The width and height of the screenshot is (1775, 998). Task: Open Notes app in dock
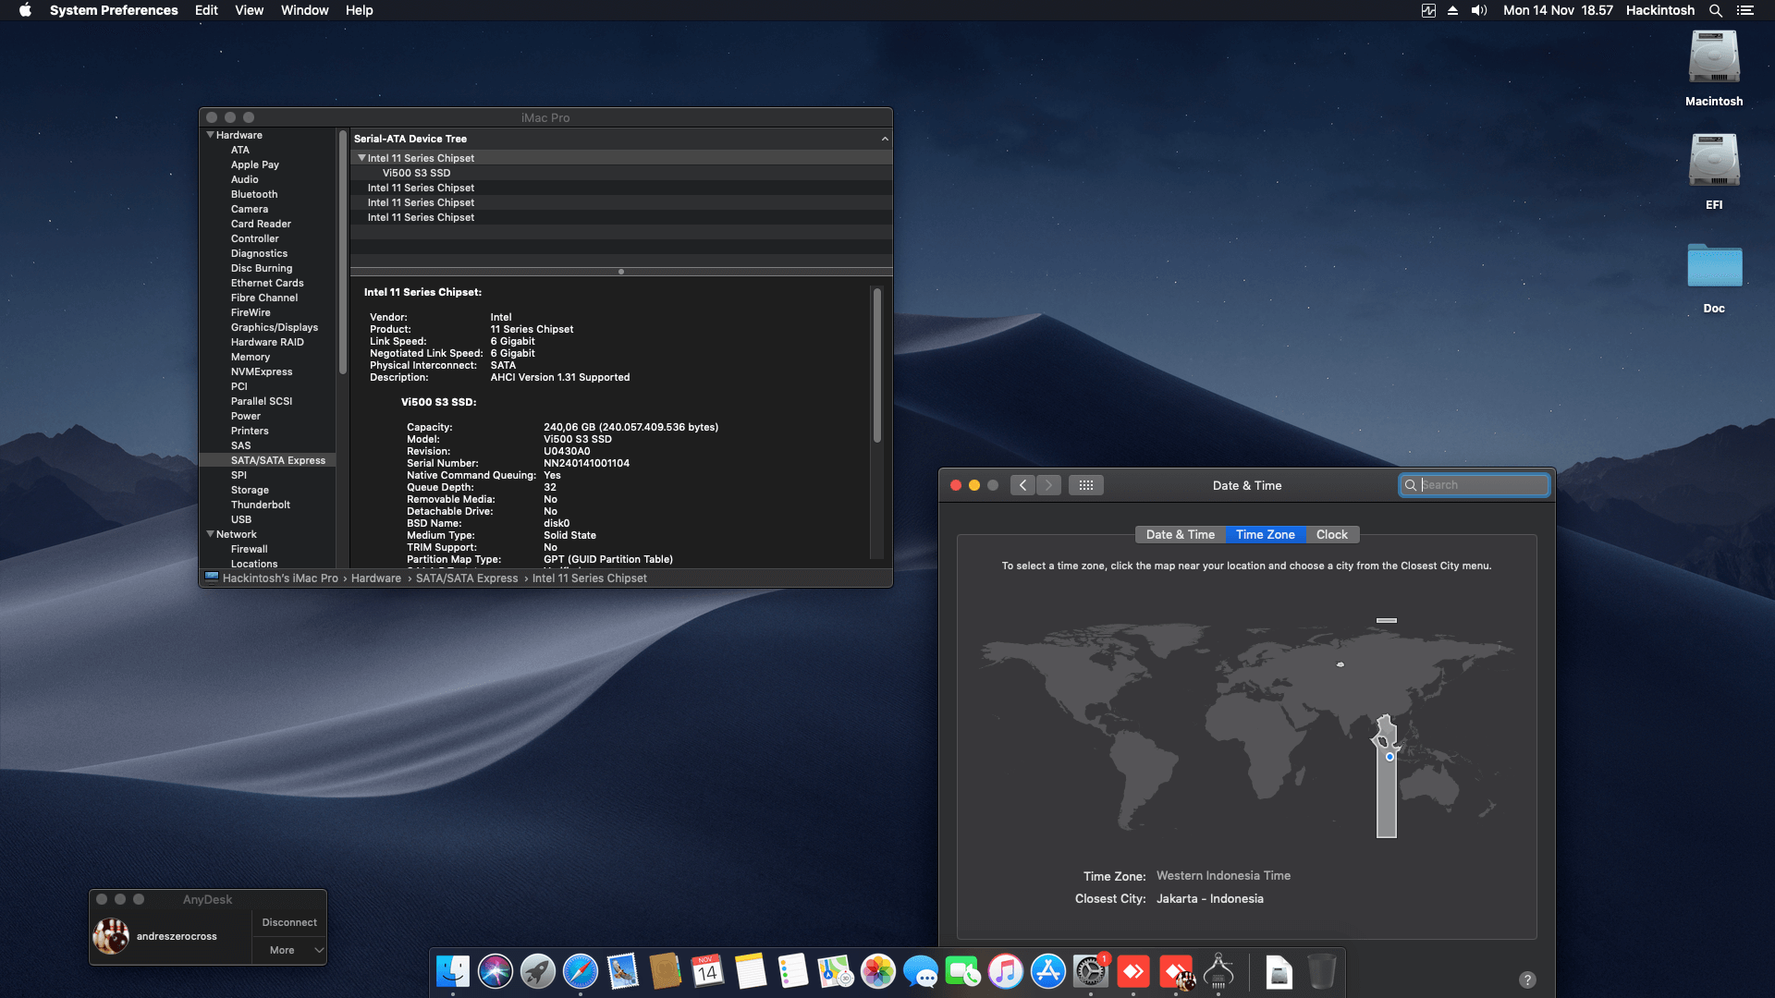[751, 971]
